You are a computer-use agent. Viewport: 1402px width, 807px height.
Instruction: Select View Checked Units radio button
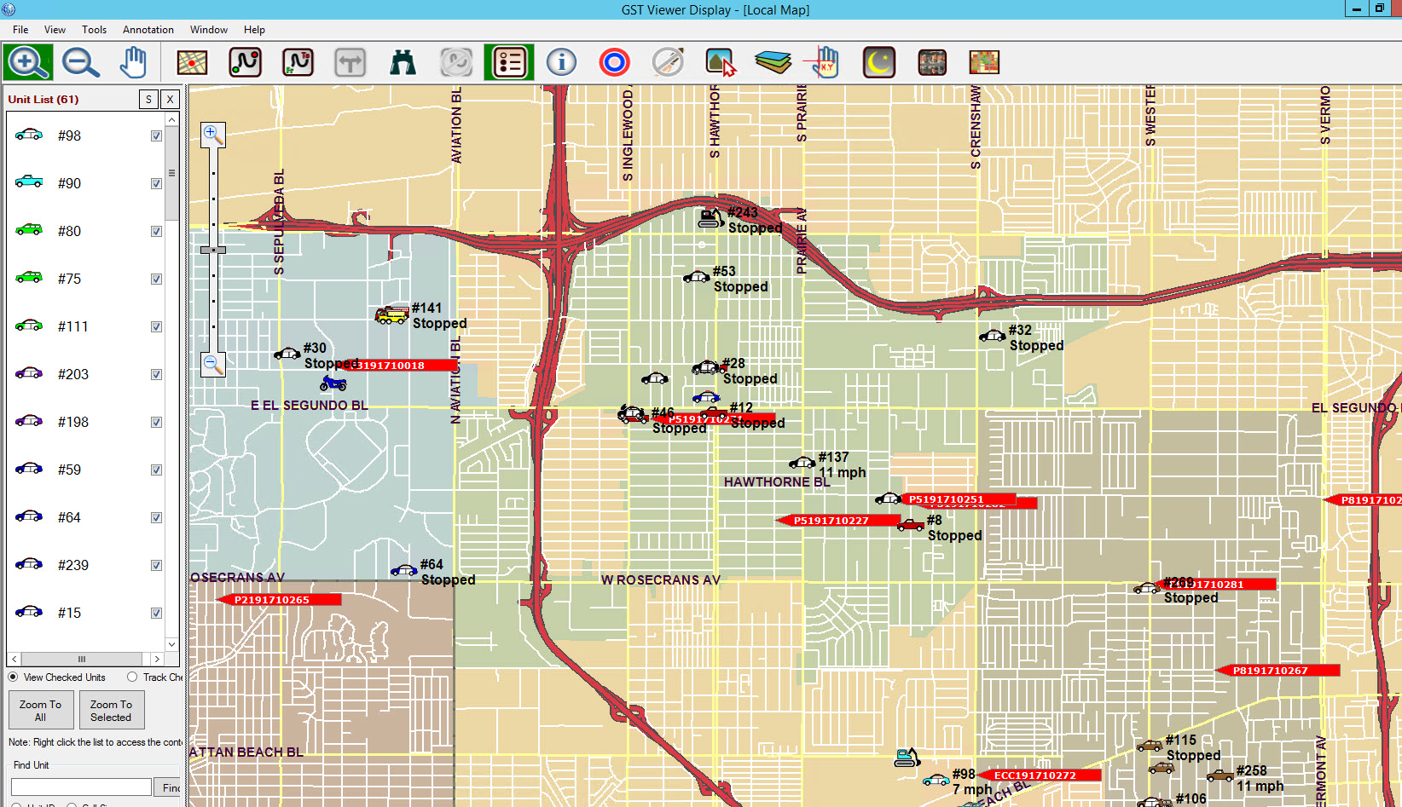(14, 677)
